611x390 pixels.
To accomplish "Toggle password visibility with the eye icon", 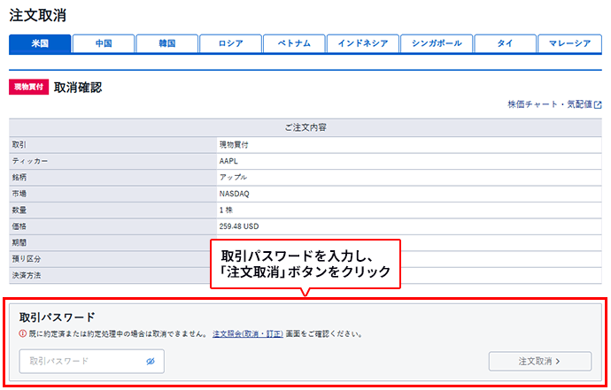I will (x=151, y=361).
